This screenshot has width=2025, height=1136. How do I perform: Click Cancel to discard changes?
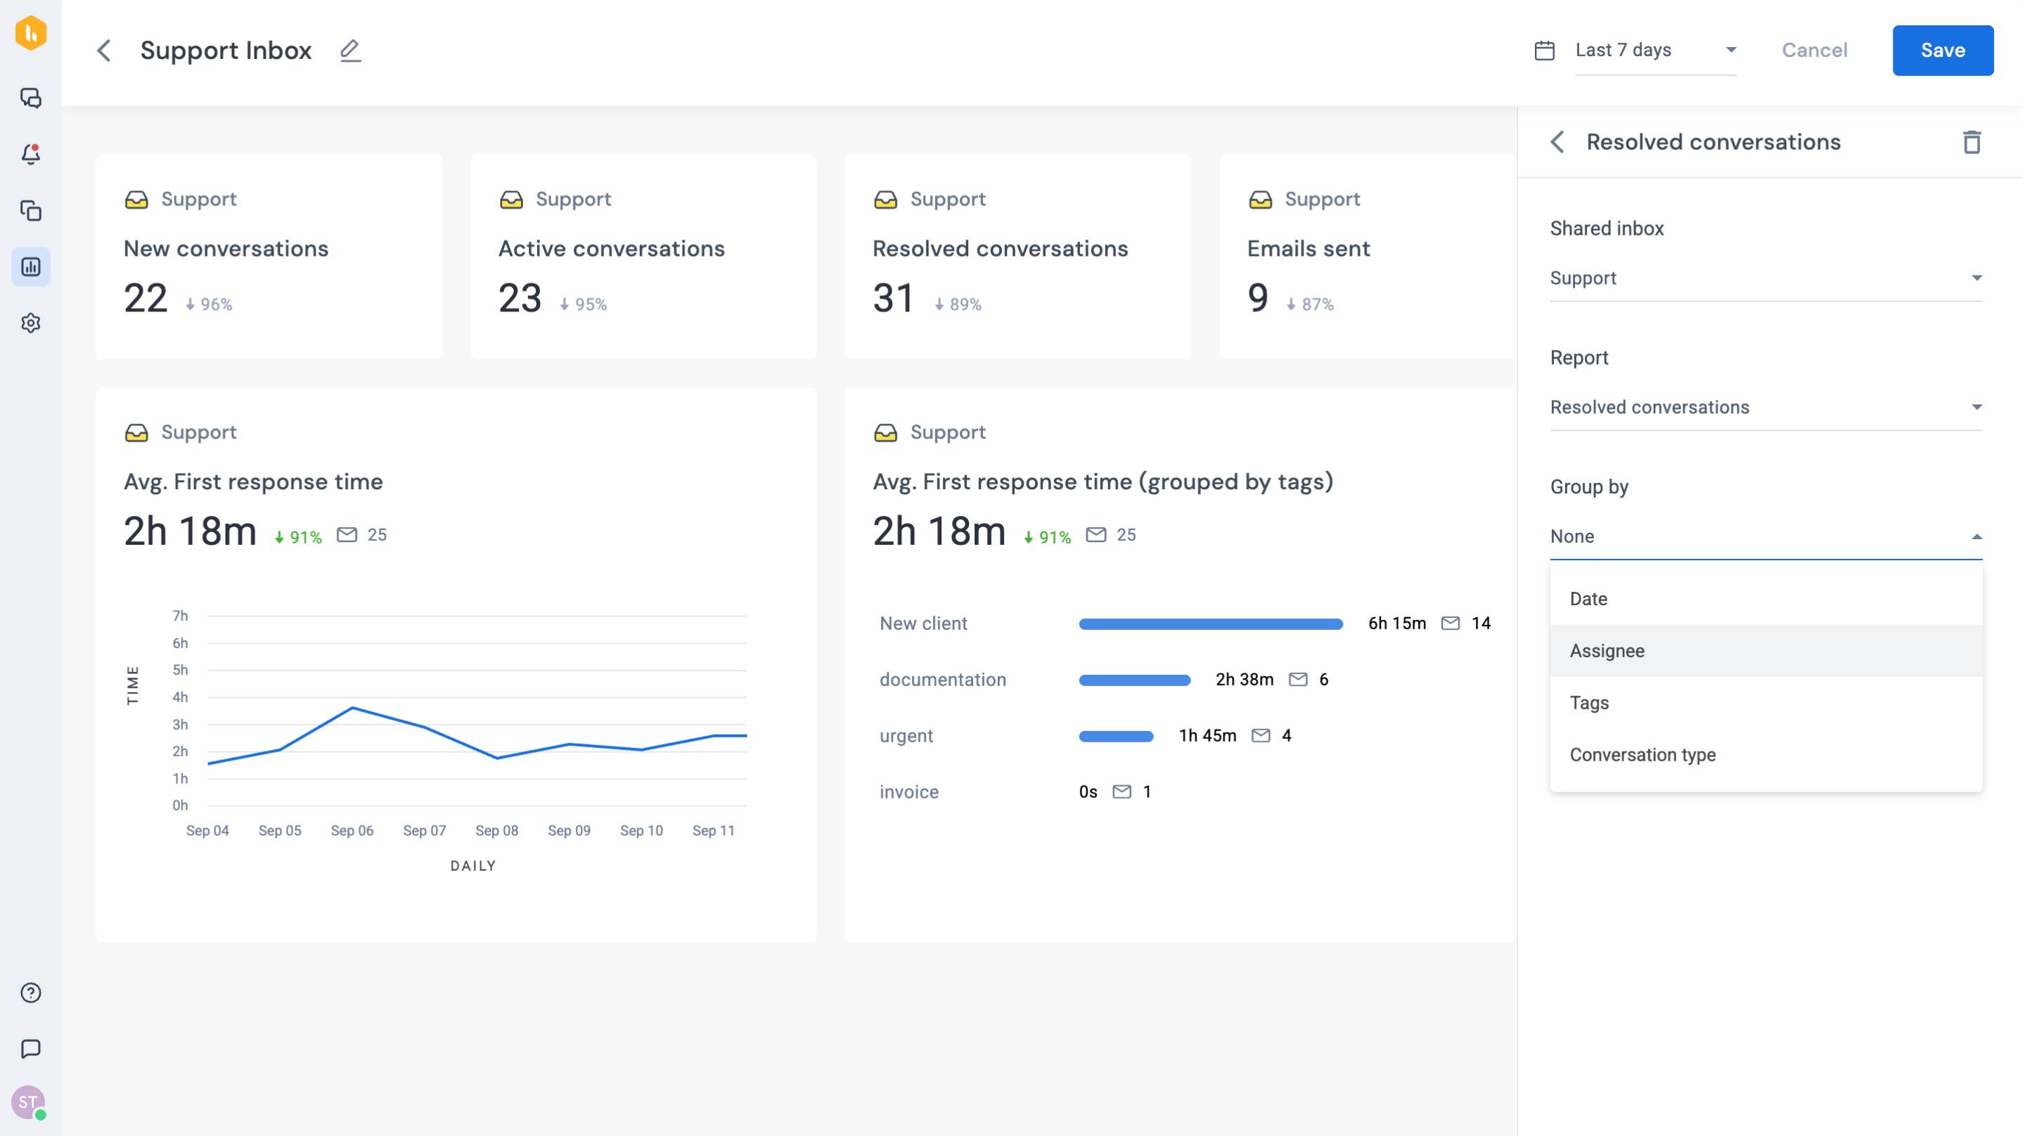click(x=1813, y=51)
